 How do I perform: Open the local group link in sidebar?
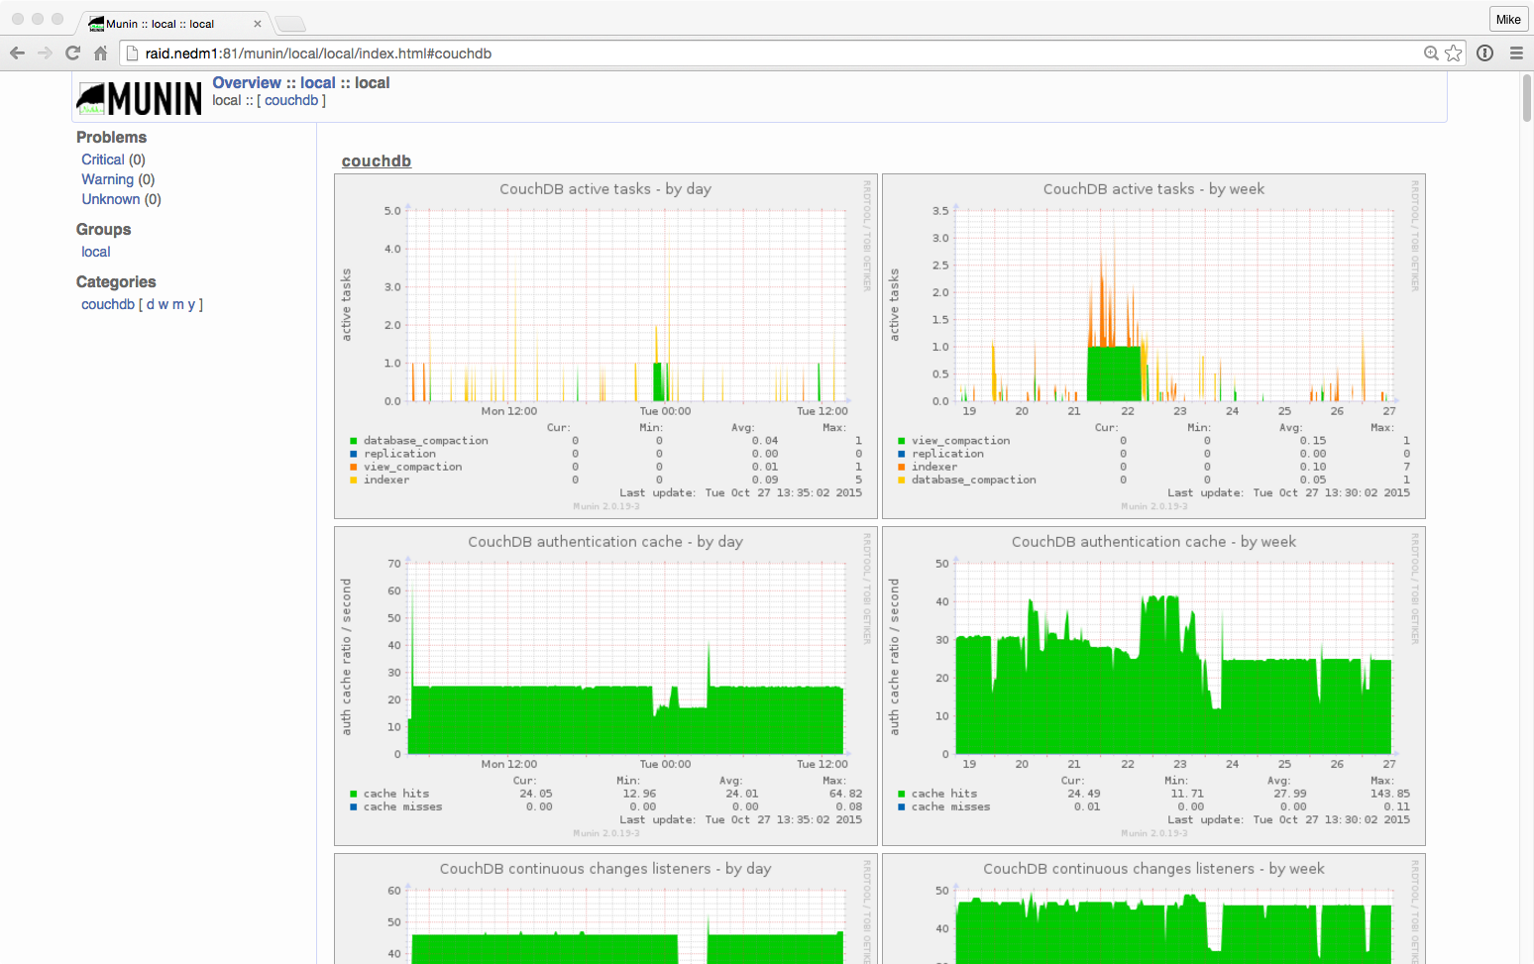(96, 252)
